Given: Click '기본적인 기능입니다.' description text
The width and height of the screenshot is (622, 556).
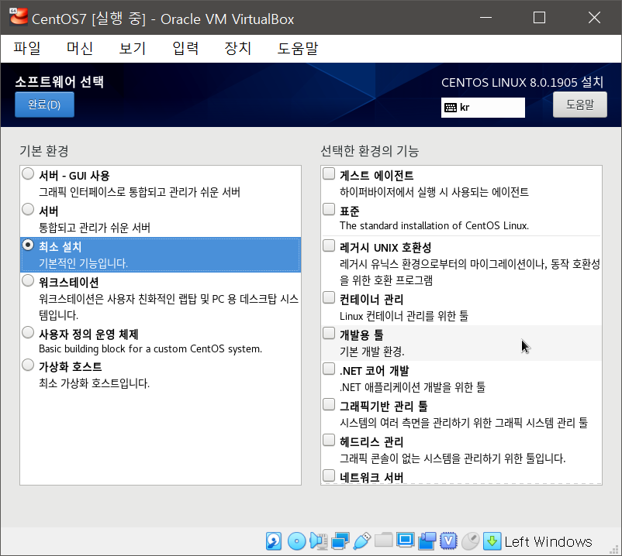Looking at the screenshot, I should pos(83,263).
